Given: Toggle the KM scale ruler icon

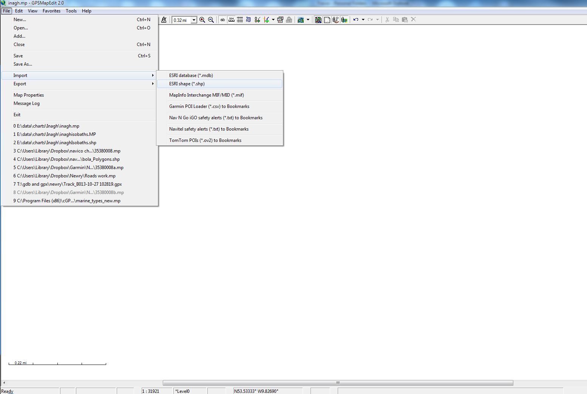Looking at the screenshot, I should point(231,20).
